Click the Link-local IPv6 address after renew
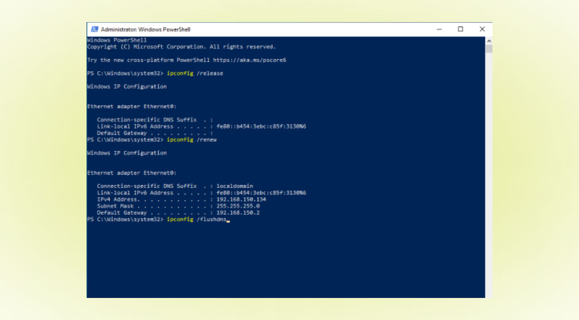Screen dimensions: 579x320 click(x=261, y=193)
